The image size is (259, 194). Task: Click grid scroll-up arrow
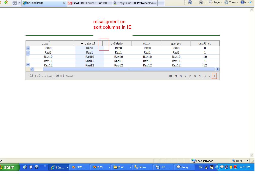28,48
